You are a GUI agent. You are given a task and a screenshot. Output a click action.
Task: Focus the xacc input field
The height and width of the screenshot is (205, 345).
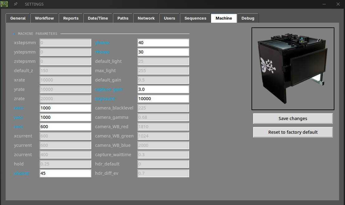point(65,108)
